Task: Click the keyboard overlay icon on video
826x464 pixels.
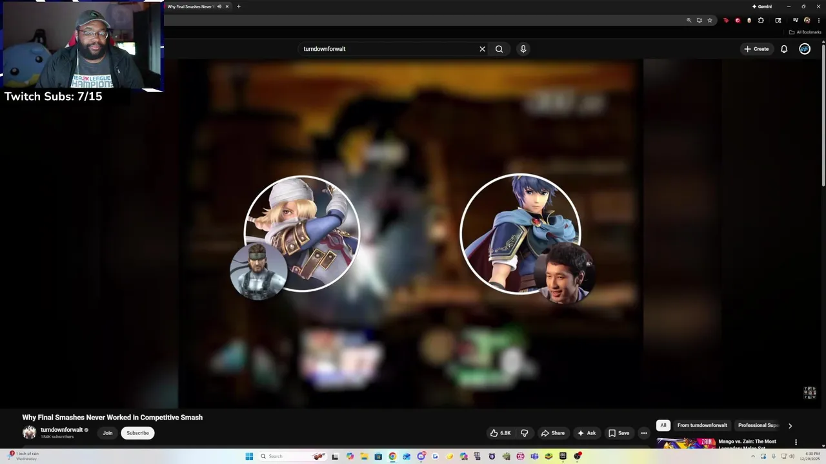Action: pos(810,392)
